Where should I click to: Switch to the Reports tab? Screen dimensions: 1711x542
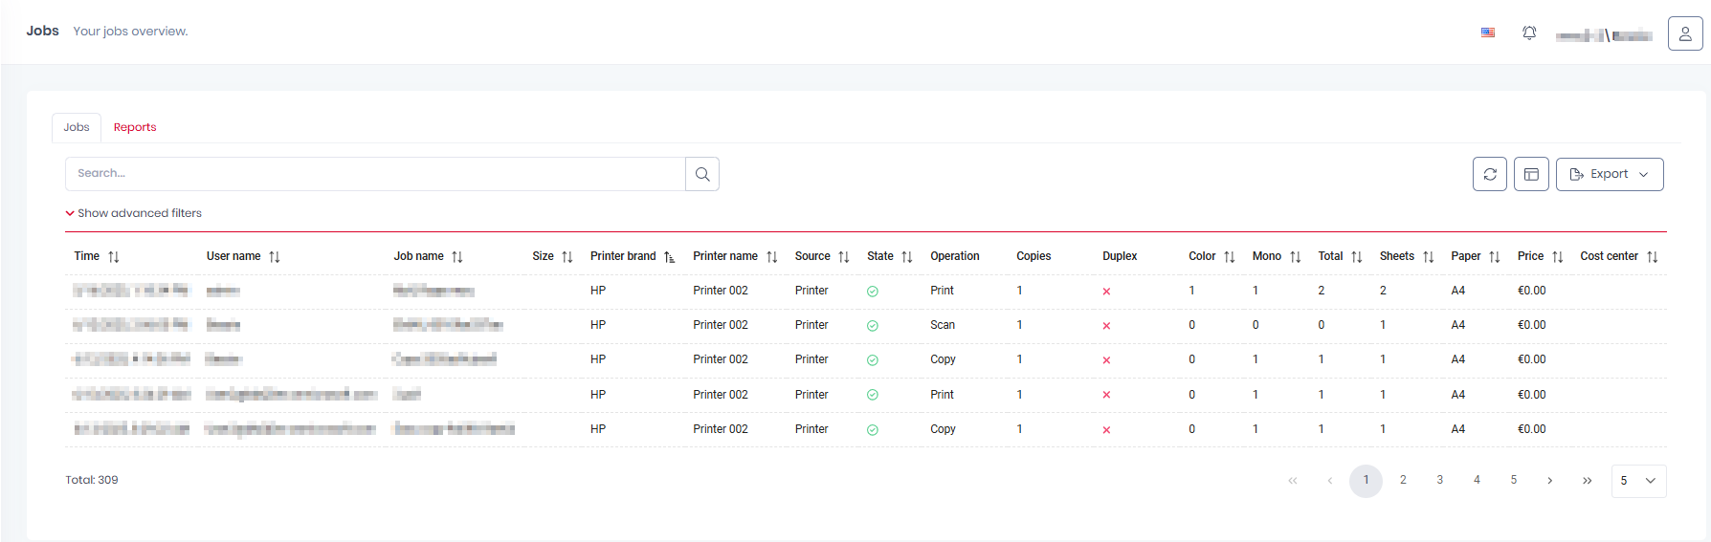tap(135, 127)
